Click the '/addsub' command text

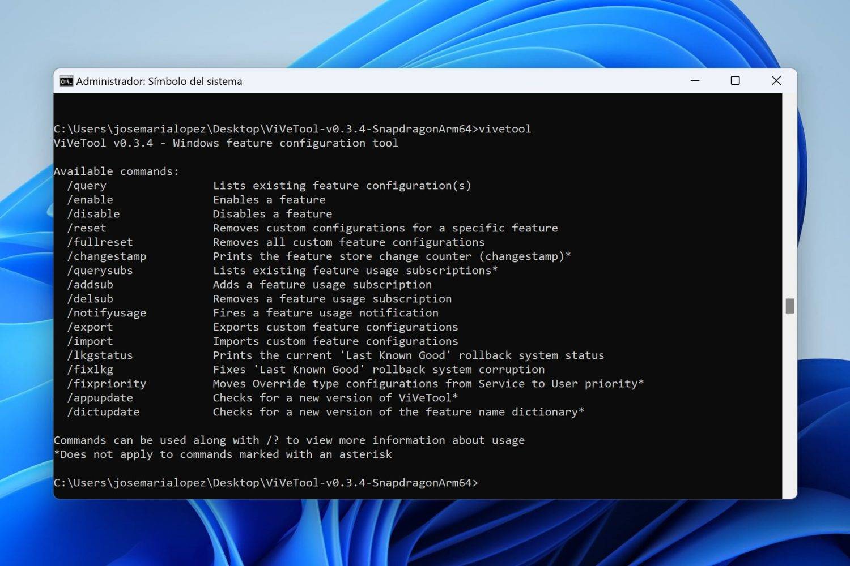coord(90,285)
